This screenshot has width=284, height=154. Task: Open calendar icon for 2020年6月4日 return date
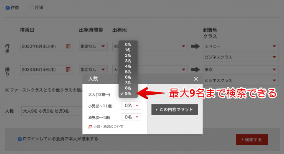click(x=68, y=70)
